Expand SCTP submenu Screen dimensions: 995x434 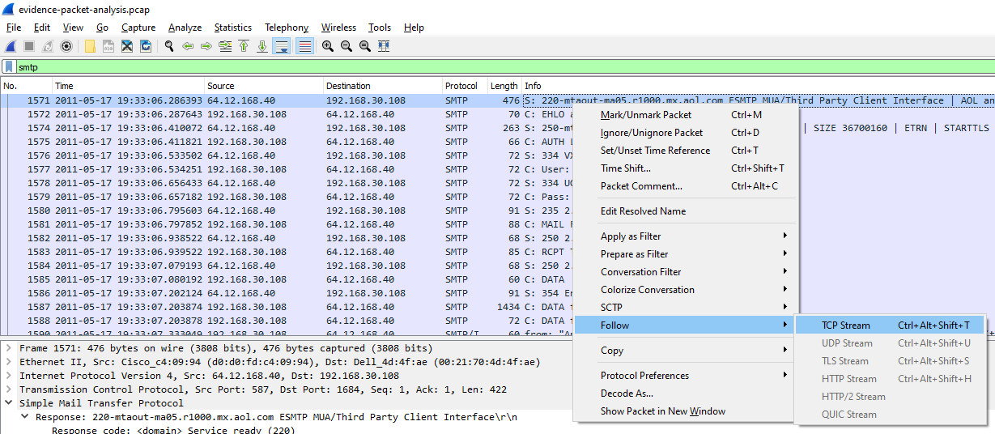point(685,308)
